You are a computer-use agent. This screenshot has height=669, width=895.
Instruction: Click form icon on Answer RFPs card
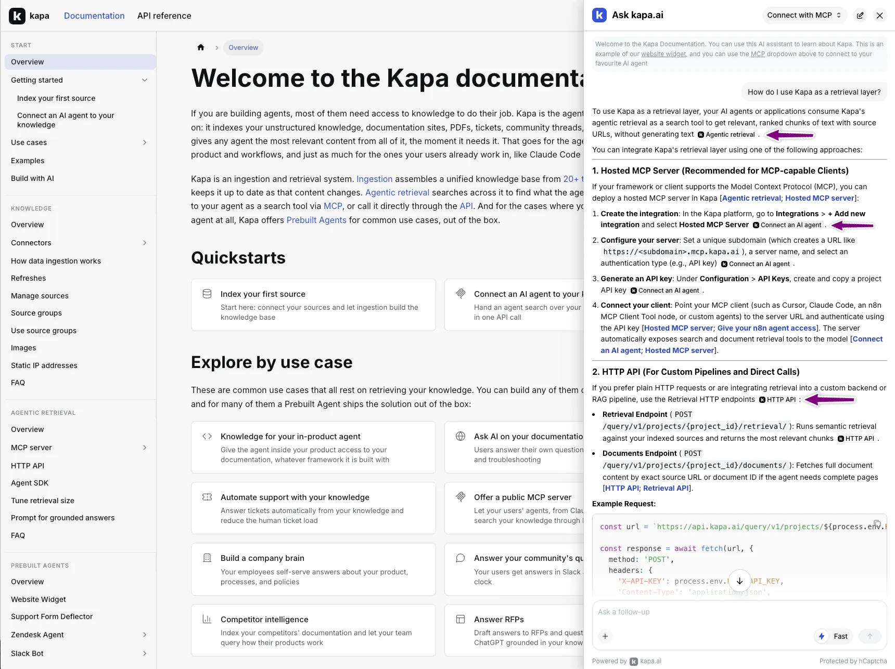pyautogui.click(x=461, y=619)
